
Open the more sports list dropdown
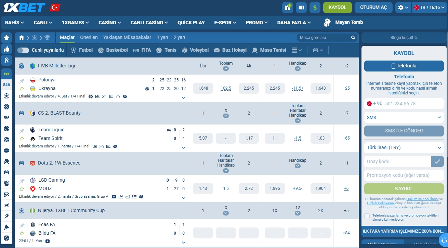coord(297,50)
